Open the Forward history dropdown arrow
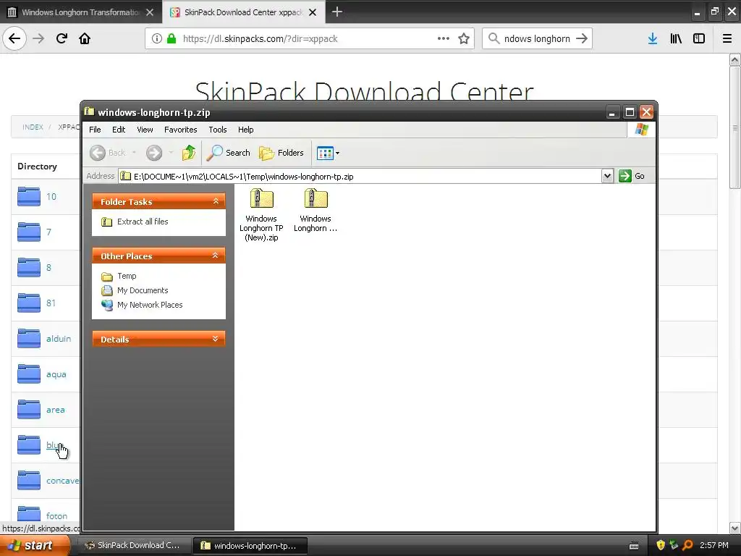741x556 pixels. (x=171, y=153)
